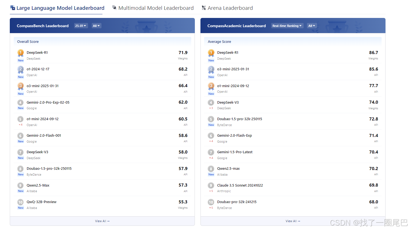
Task: Click the 71.9 overall score value
Action: click(183, 53)
